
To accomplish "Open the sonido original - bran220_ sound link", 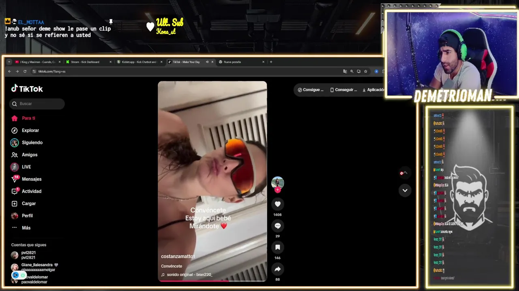I will tap(187, 274).
